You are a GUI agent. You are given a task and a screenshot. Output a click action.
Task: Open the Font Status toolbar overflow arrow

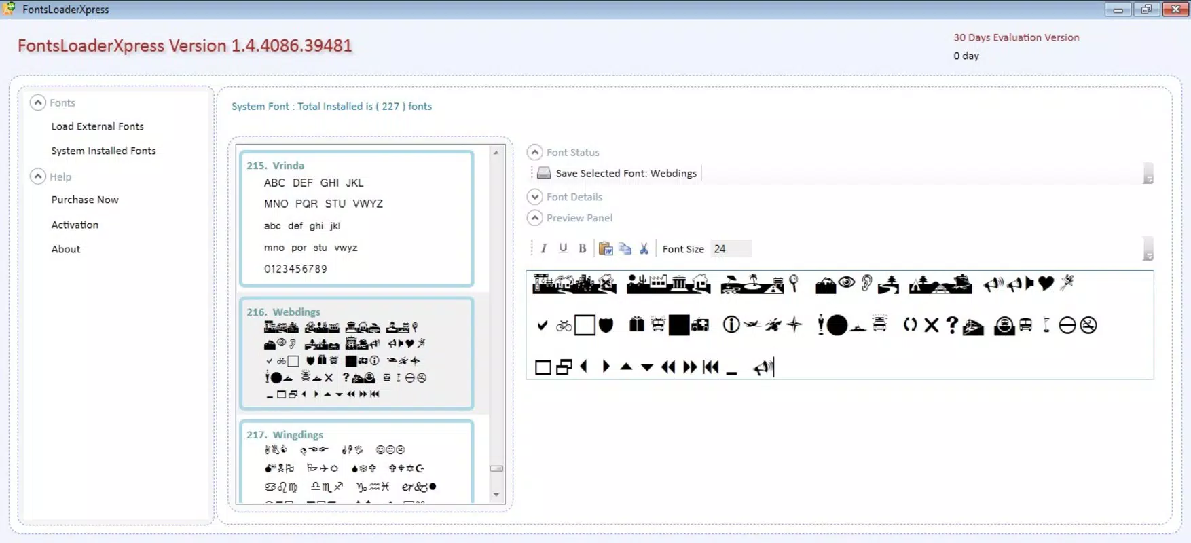pos(1148,174)
